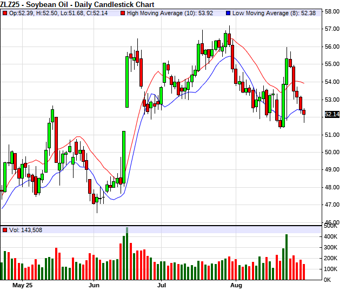The height and width of the screenshot is (290, 346).
Task: Click the current price marker 52.14
Action: click(x=332, y=114)
